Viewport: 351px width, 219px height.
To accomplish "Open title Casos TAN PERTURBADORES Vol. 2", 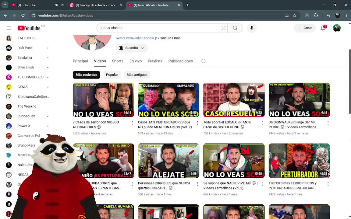I will click(165, 125).
